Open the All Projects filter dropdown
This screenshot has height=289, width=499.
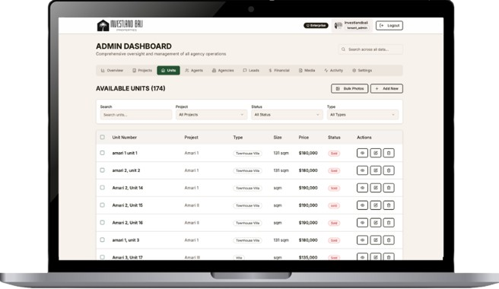click(211, 115)
